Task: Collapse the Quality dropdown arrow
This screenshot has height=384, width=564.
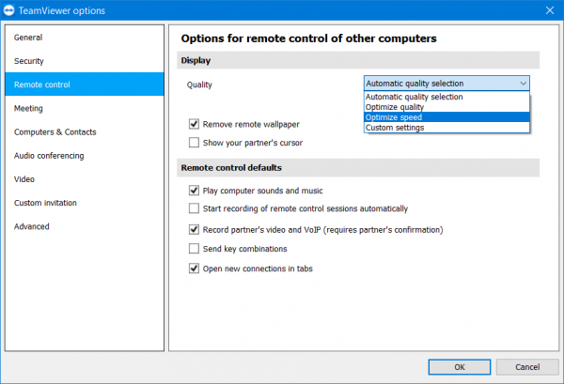Action: [x=523, y=84]
